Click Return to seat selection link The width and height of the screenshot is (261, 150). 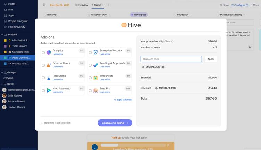(56, 123)
